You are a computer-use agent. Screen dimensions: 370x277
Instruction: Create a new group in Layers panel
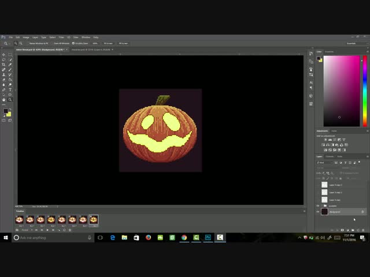coord(353,230)
